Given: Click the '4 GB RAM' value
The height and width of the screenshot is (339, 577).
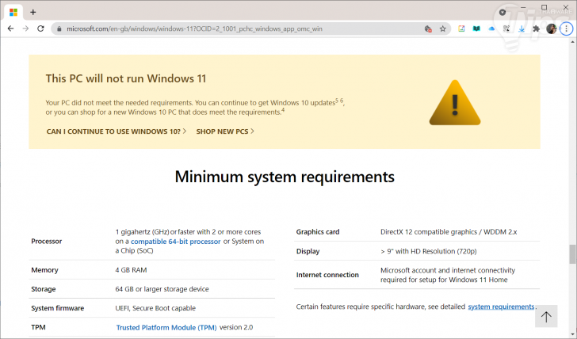Looking at the screenshot, I should click(131, 270).
